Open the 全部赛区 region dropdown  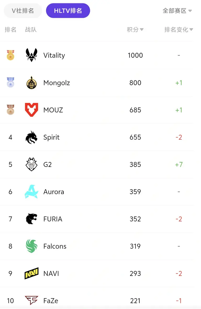[177, 11]
